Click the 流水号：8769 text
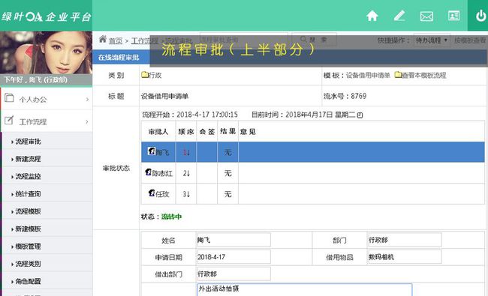 tap(345, 96)
